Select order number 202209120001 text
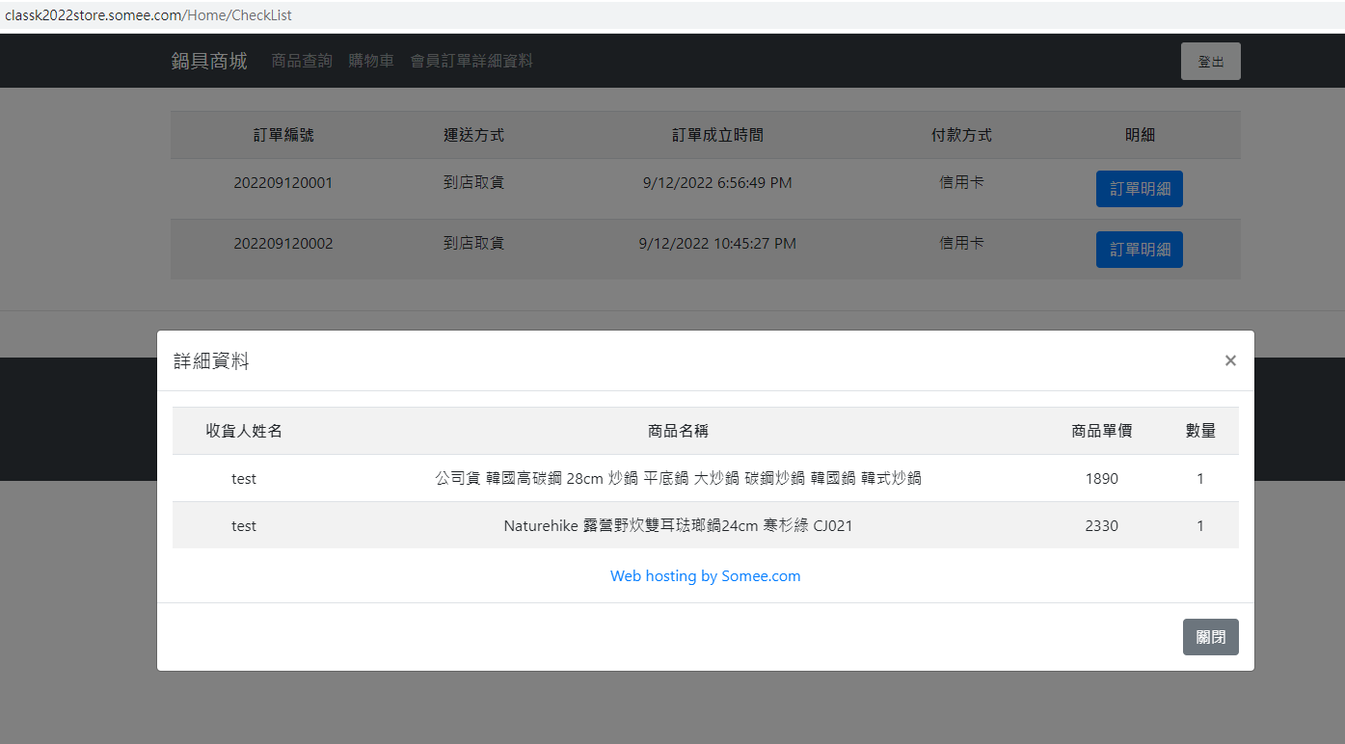The width and height of the screenshot is (1345, 744). coord(283,183)
